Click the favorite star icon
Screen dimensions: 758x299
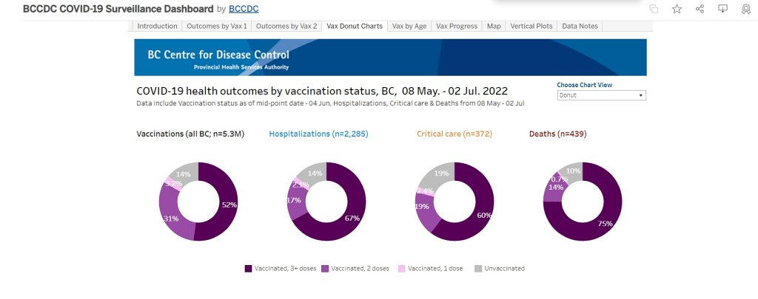[677, 9]
